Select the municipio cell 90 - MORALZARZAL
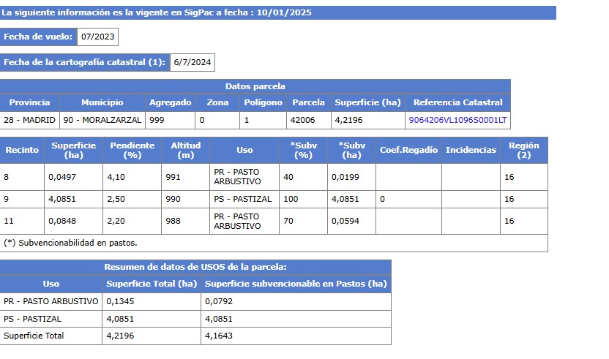This screenshot has height=359, width=609. pos(102,121)
